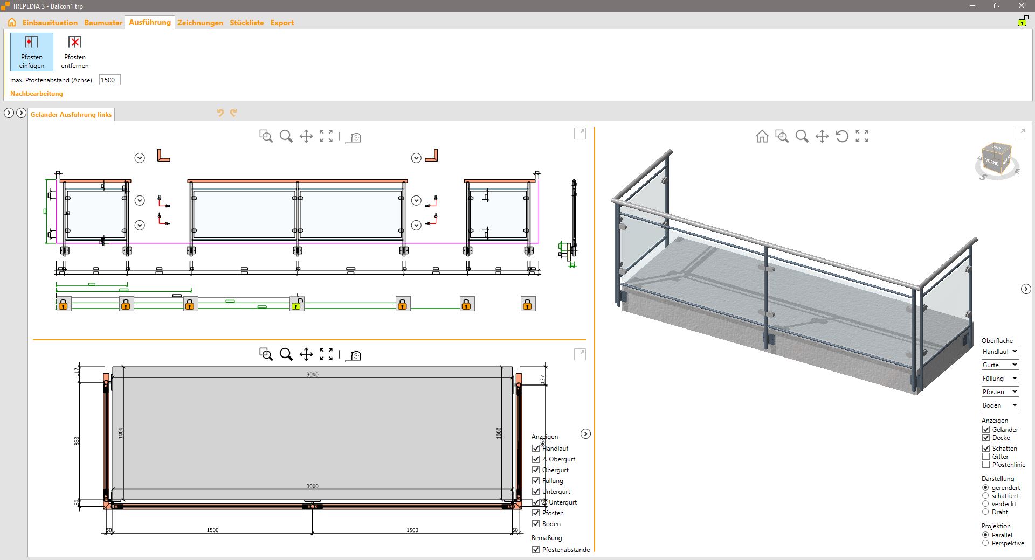Open the Füllung surface dropdown
Image resolution: width=1035 pixels, height=560 pixels.
(x=1000, y=379)
